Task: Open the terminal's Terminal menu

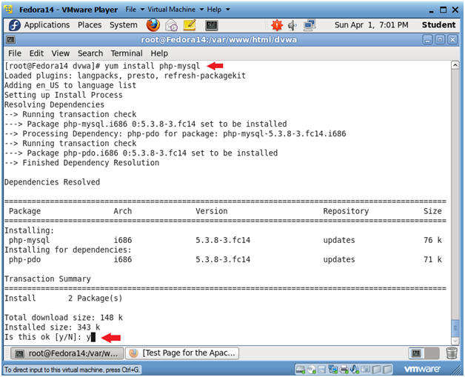Action: pos(127,53)
